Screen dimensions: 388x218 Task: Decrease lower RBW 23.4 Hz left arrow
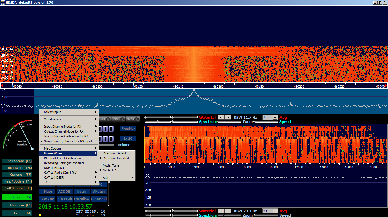(221, 211)
